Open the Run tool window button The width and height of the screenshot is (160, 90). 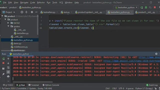point(21,85)
